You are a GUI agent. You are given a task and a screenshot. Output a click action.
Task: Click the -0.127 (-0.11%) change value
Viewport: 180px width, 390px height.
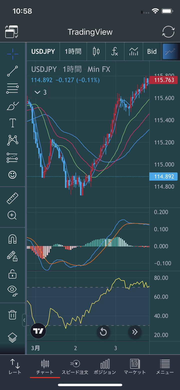pos(77,80)
